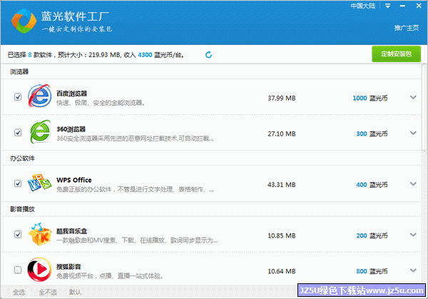Open the 推广主页 link
Image resolution: width=428 pixels, height=299 pixels.
(407, 28)
